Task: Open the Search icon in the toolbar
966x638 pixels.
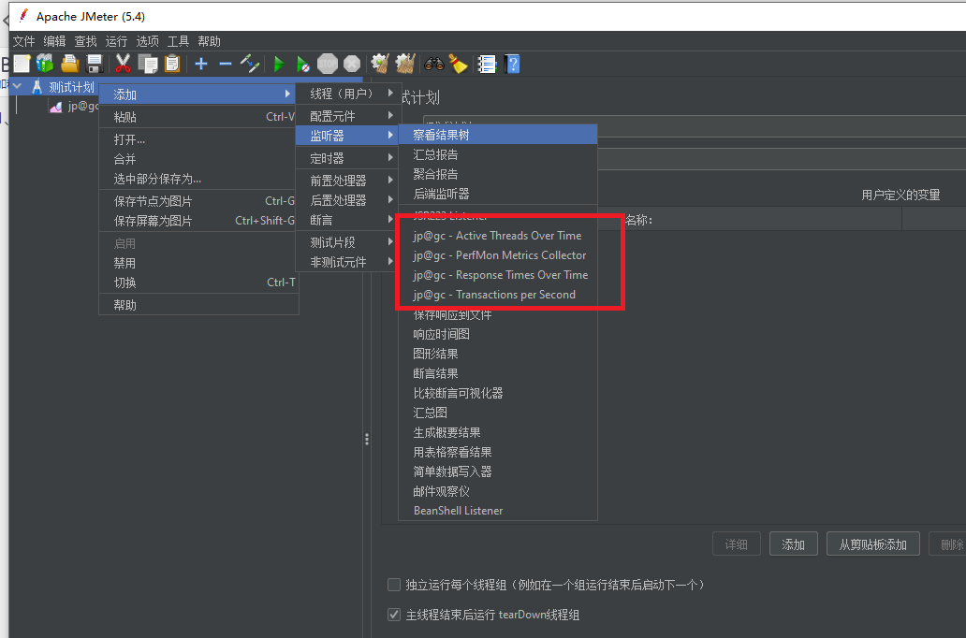Action: 434,64
